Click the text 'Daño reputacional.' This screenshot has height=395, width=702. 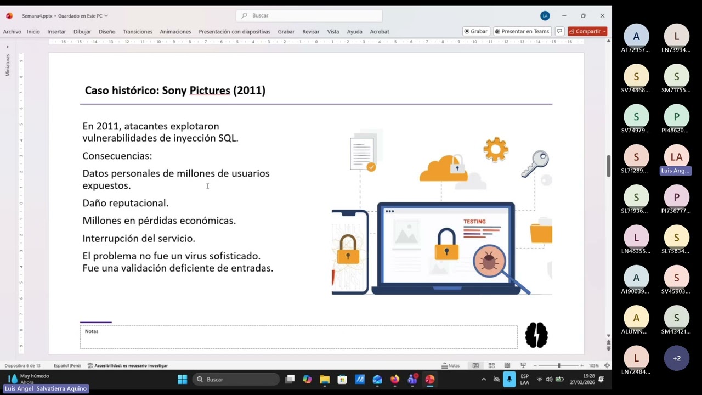click(x=126, y=203)
